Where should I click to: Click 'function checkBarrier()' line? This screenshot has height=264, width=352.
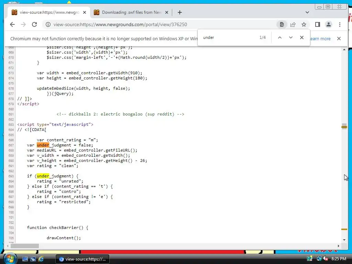coord(58,228)
